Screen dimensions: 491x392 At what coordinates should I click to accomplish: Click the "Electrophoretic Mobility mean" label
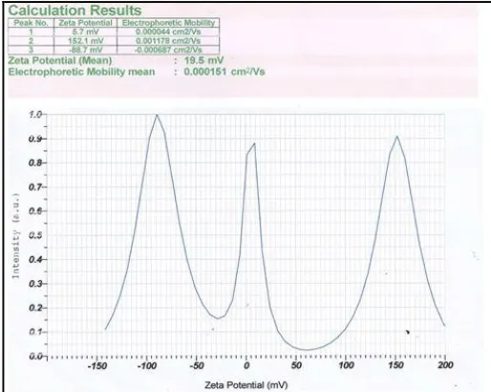(81, 72)
